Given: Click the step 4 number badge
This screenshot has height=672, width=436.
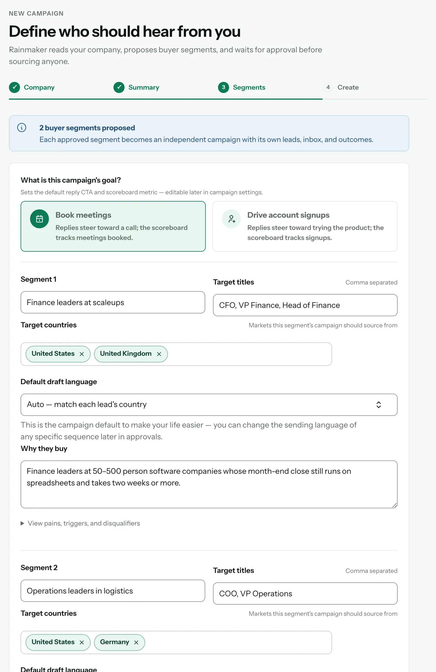Looking at the screenshot, I should (x=328, y=87).
